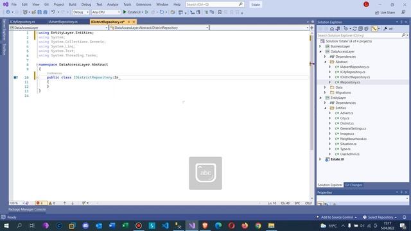Click the Save All toolbar icon

click(x=45, y=12)
